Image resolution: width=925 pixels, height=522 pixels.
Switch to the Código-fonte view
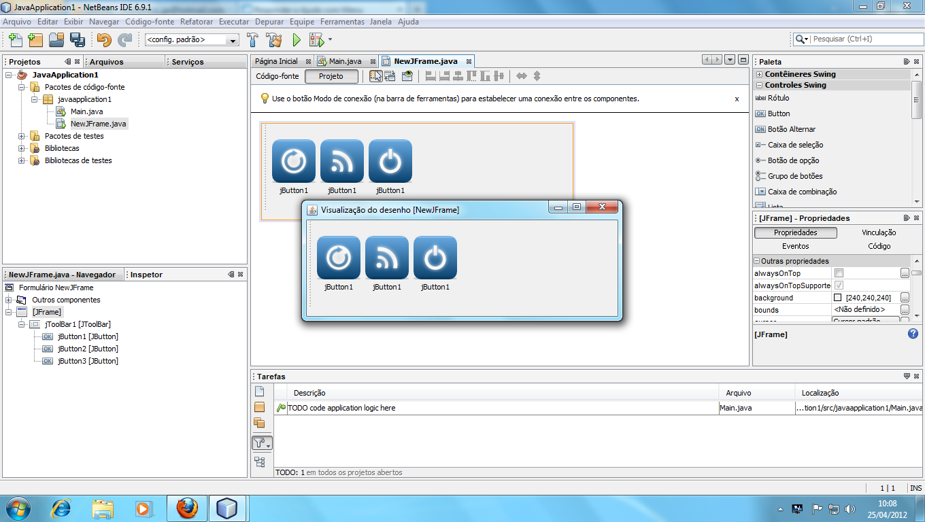click(277, 76)
